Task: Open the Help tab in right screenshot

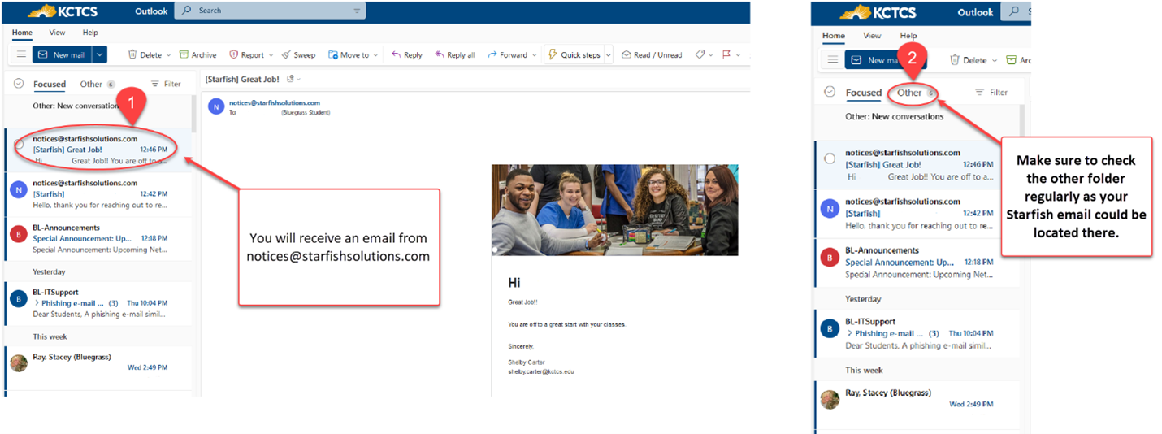Action: [908, 36]
